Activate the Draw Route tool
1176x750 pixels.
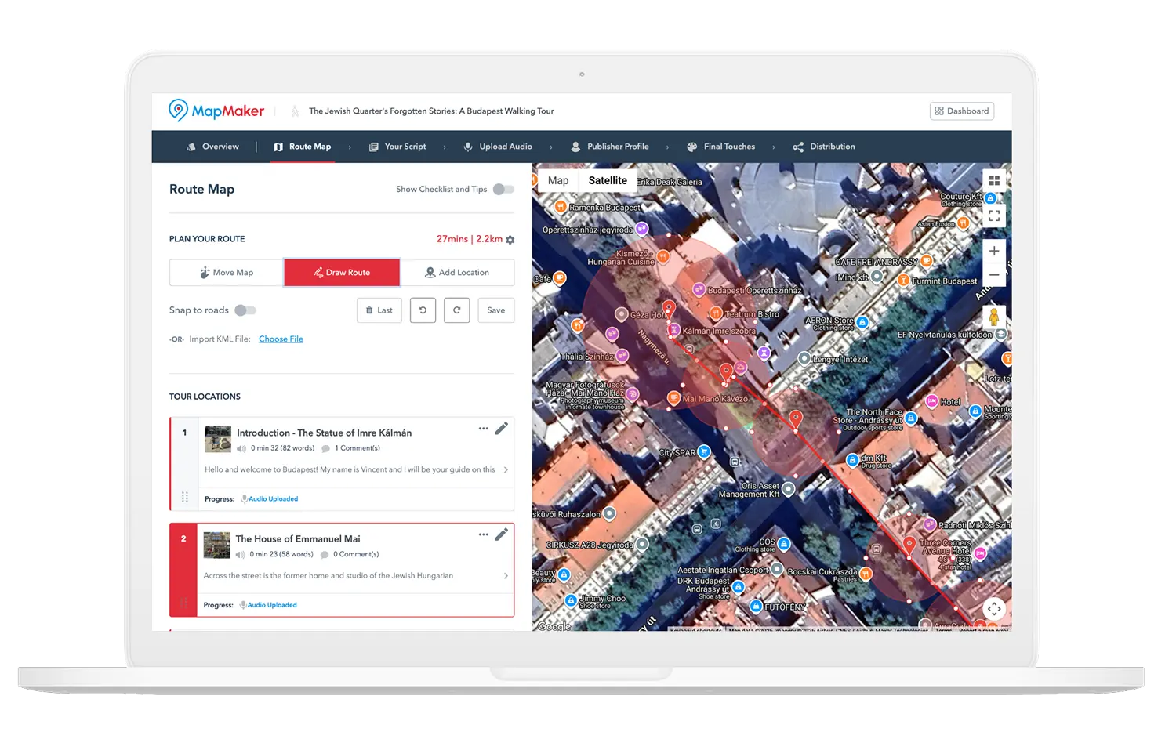coord(342,273)
